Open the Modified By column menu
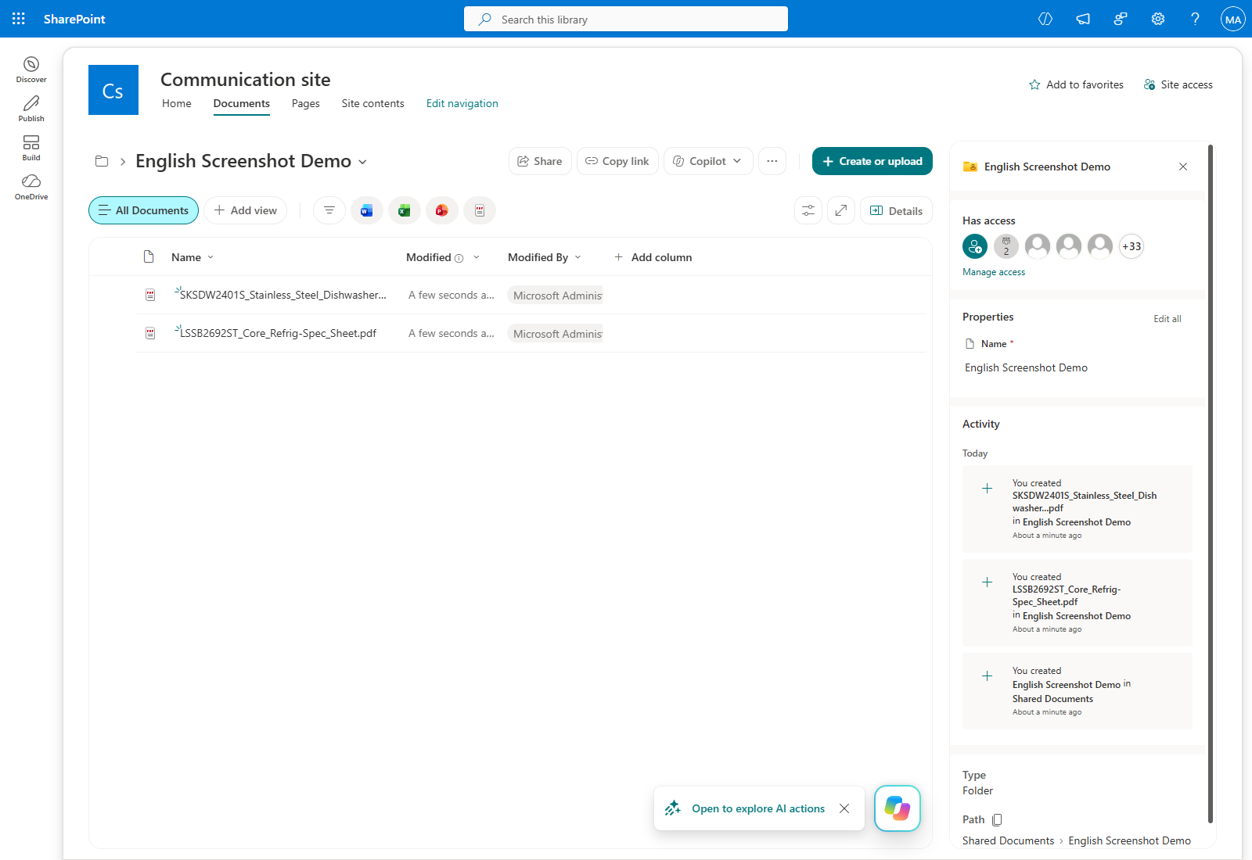1252x860 pixels. (545, 257)
